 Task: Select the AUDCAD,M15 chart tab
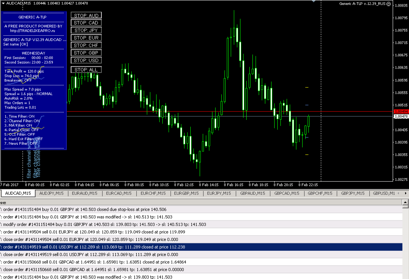18,193
